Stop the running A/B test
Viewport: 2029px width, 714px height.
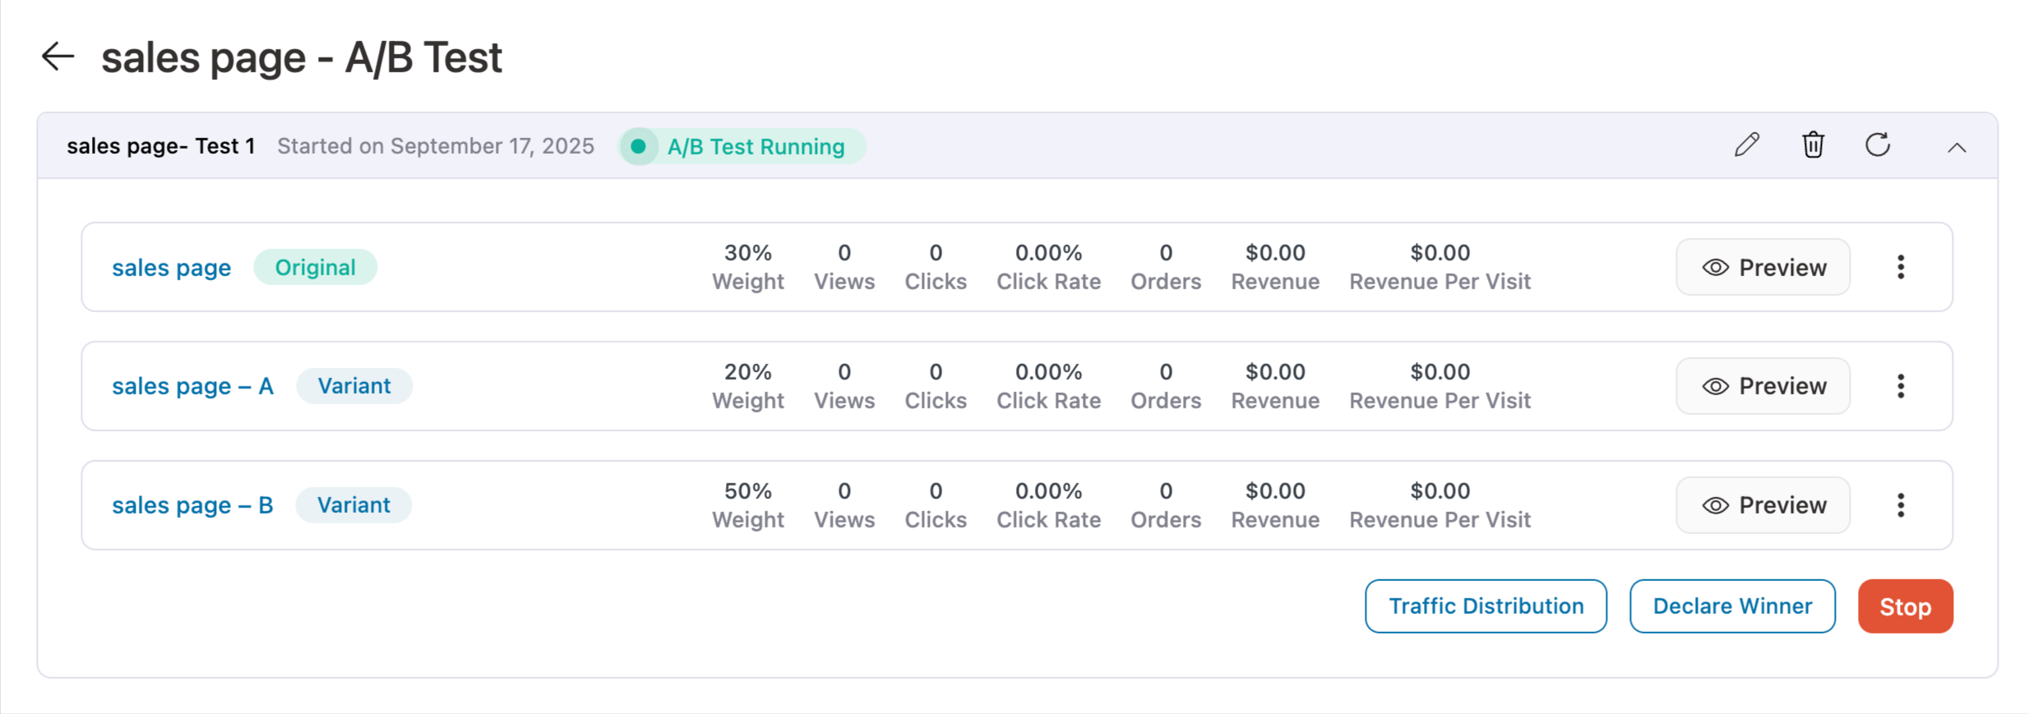coord(1905,606)
